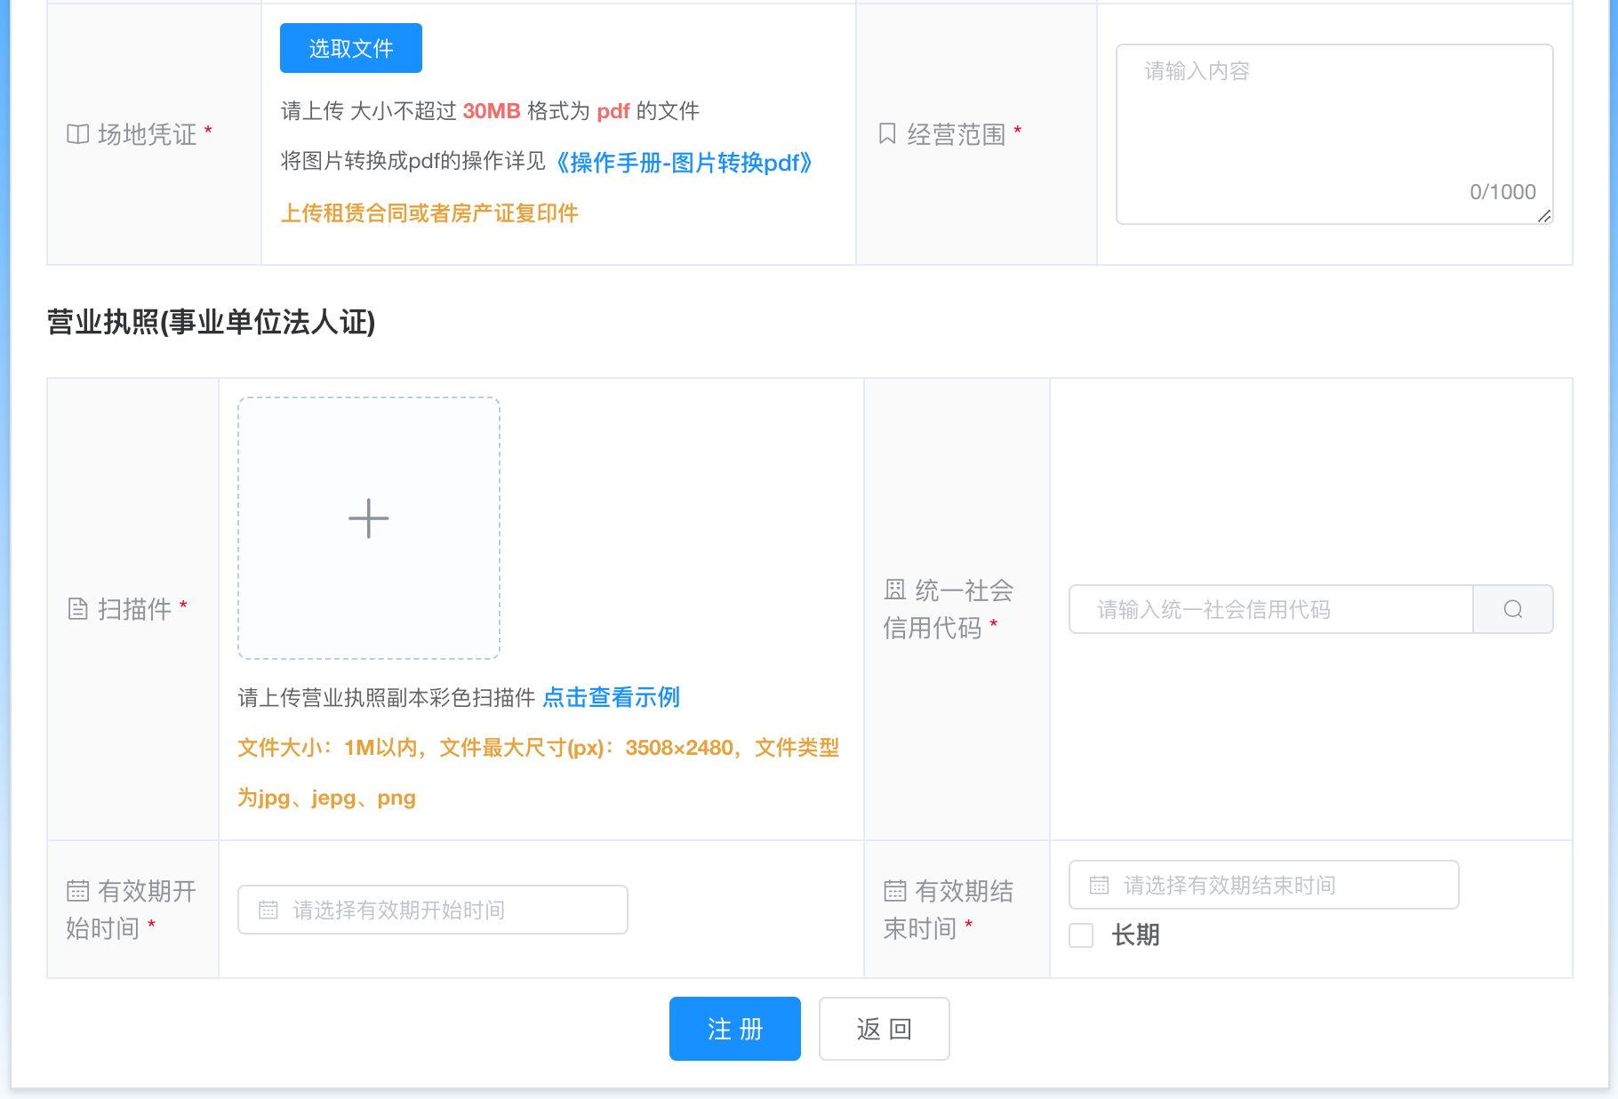
Task: Click the 请上传营业执照副本彩色扫描件 text
Action: tap(387, 698)
